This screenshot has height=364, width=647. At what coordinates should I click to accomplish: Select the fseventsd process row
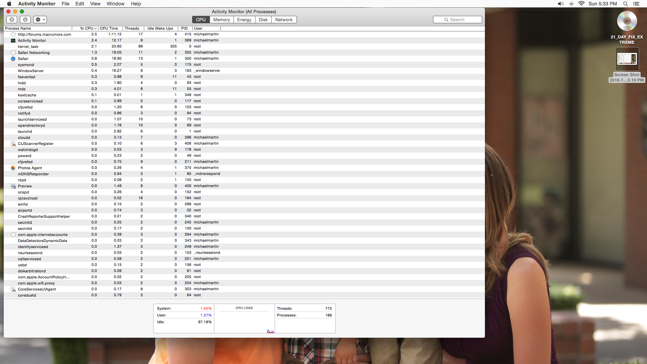(244, 77)
